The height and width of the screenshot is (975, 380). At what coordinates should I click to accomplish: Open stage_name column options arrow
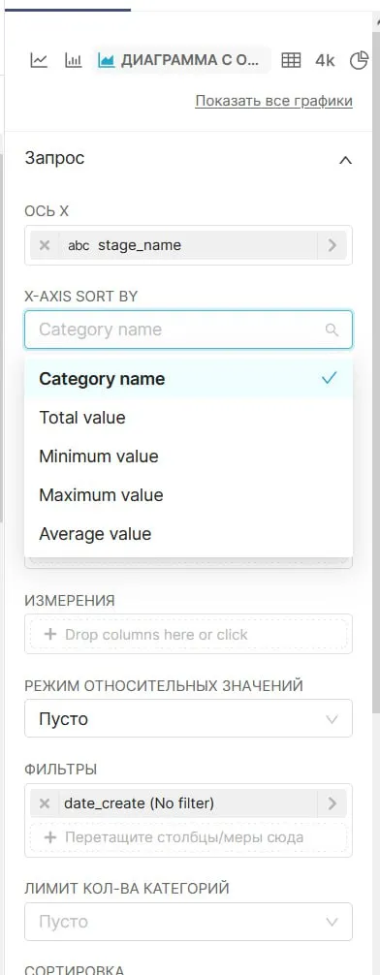click(332, 245)
